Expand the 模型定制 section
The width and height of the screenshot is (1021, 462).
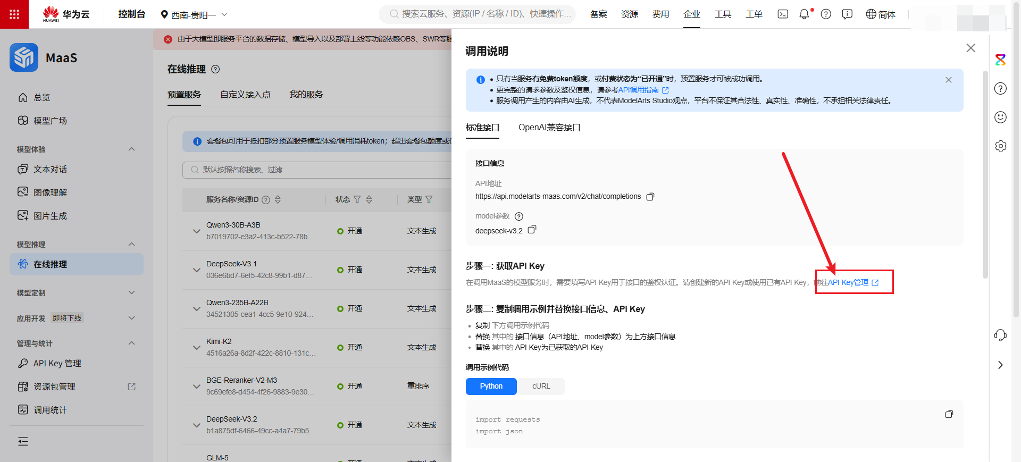132,292
